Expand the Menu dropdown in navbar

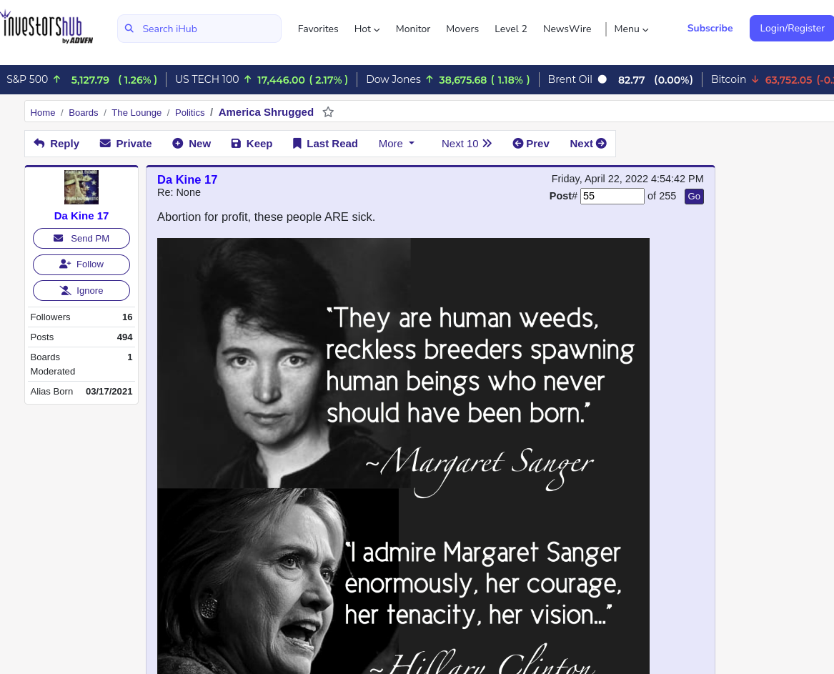(x=631, y=29)
